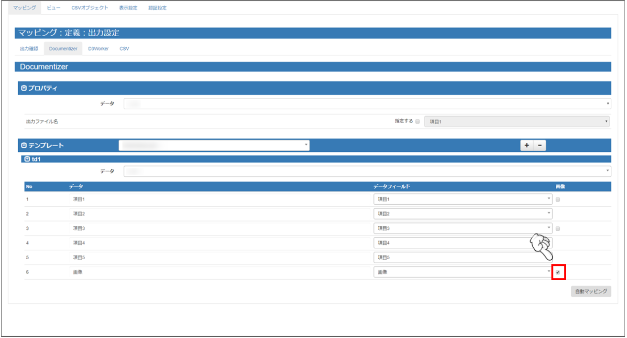Image resolution: width=627 pixels, height=338 pixels.
Task: Open the 認証設定 tab
Action: (x=157, y=8)
